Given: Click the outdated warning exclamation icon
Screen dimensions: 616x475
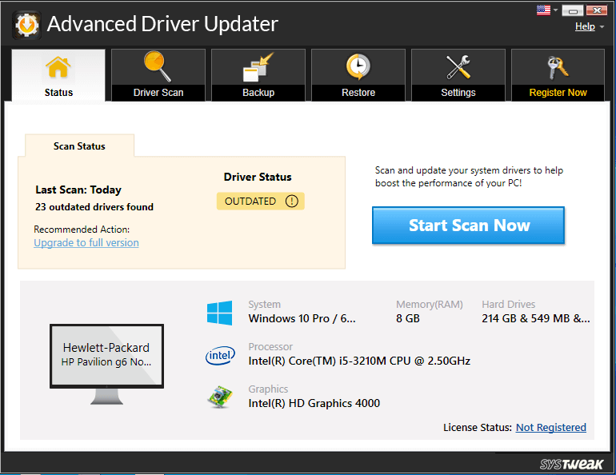Looking at the screenshot, I should click(291, 201).
